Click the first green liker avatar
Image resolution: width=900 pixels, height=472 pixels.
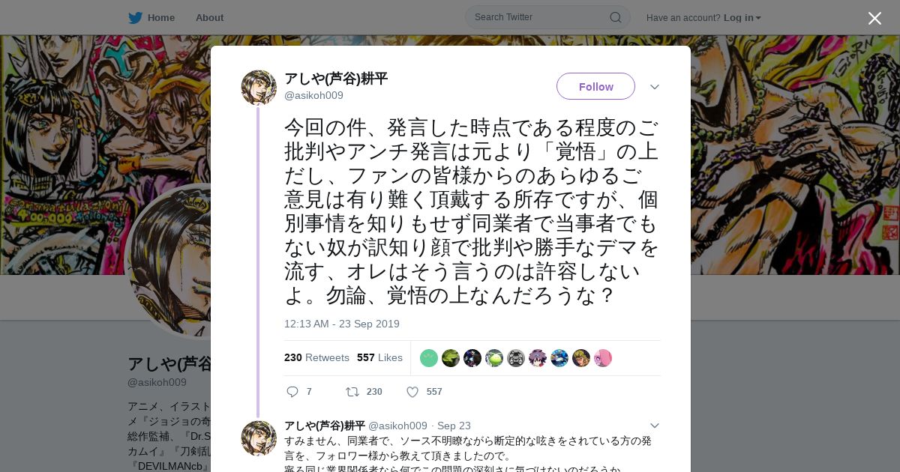(x=428, y=358)
